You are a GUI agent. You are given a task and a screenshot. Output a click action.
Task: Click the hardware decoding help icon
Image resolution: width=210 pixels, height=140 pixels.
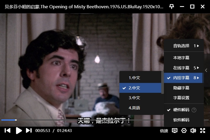[194, 110]
